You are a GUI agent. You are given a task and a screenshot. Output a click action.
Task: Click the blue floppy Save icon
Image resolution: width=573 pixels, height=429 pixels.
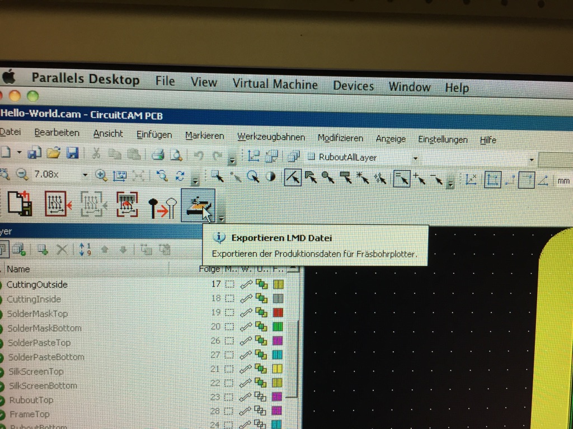tap(72, 153)
